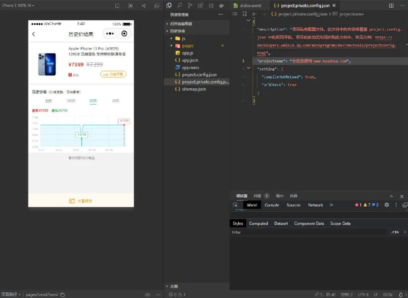Click the Styles Filter input field
The image size is (408, 298).
coord(308,232)
